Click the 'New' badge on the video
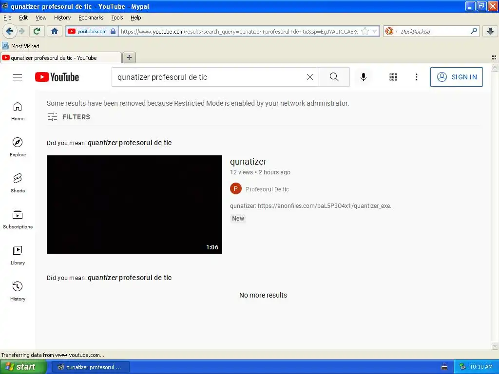 [238, 219]
